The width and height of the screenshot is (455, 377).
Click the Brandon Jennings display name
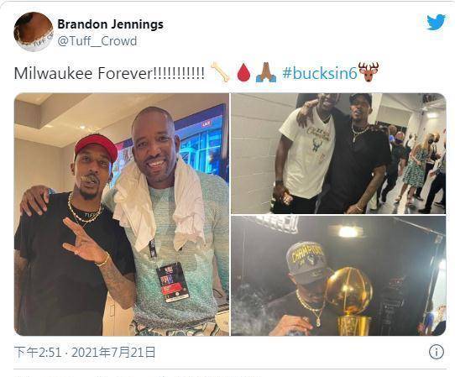tap(110, 24)
